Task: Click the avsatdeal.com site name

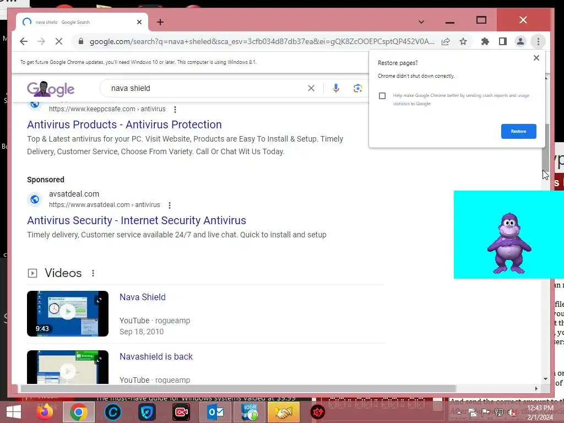Action: click(x=74, y=194)
